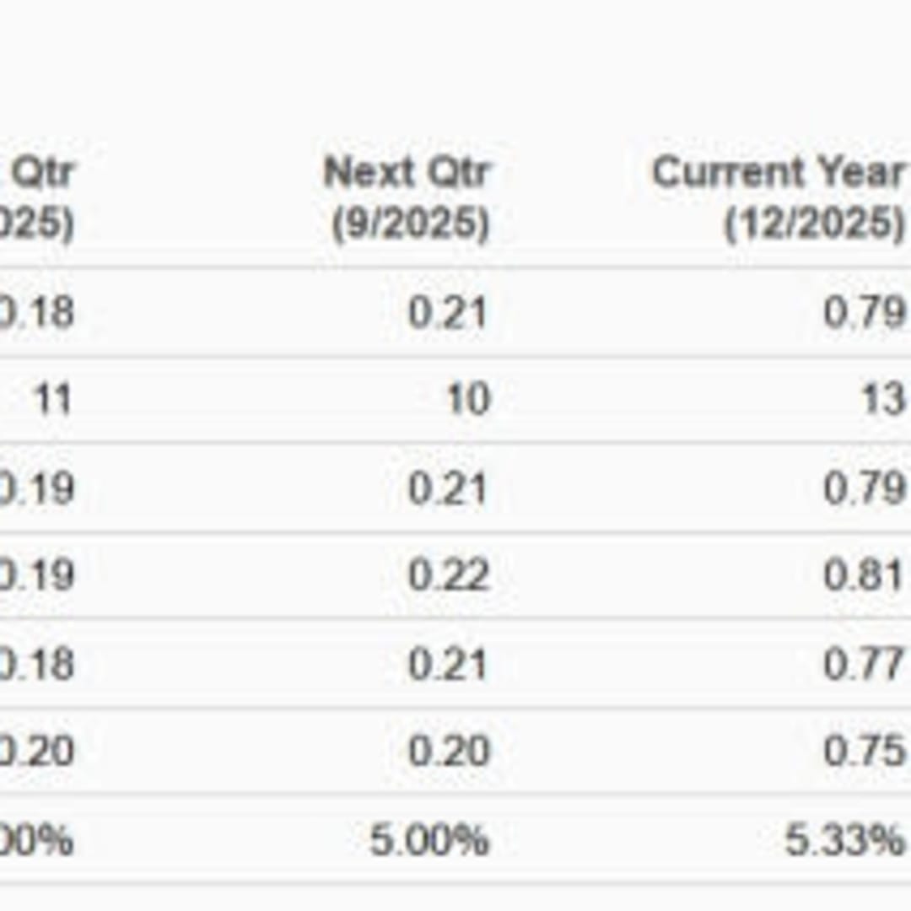Select the 0.79 value in Current Year first row
This screenshot has height=911, width=911.
click(x=865, y=313)
